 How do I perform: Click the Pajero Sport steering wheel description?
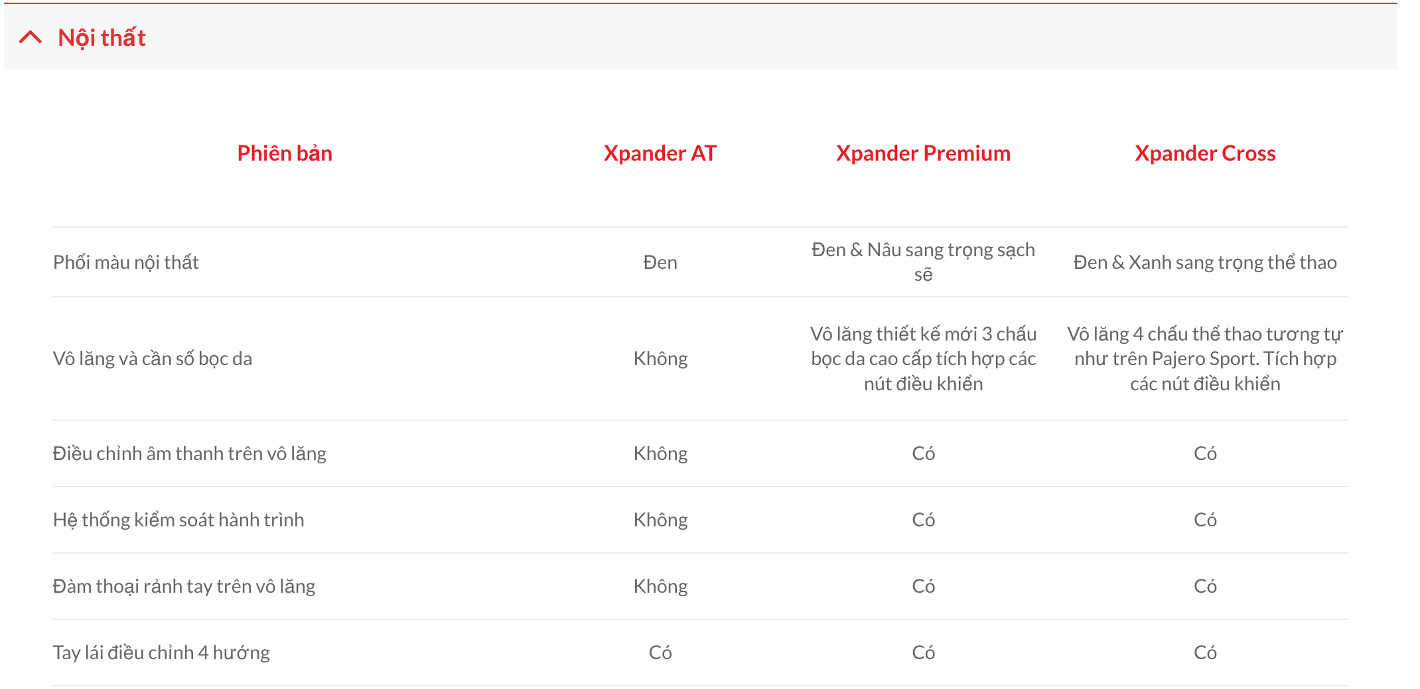coord(1205,358)
